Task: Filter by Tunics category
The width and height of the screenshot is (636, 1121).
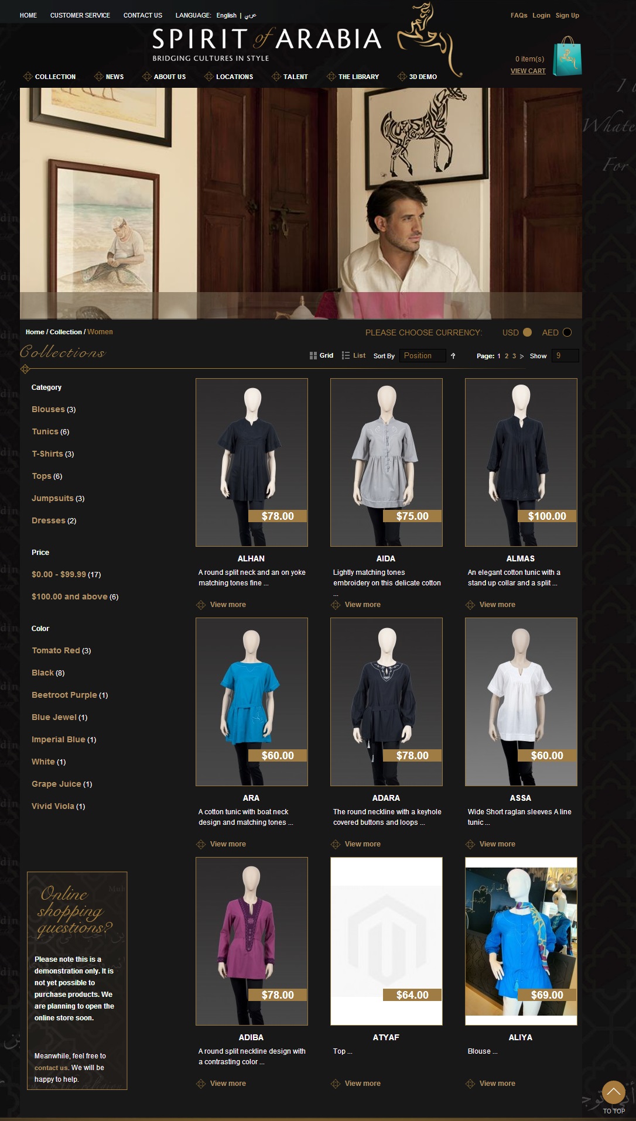Action: coord(45,431)
